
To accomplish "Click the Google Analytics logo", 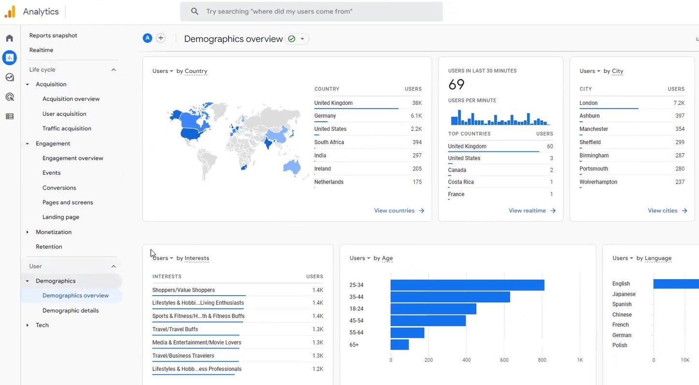I will point(10,11).
